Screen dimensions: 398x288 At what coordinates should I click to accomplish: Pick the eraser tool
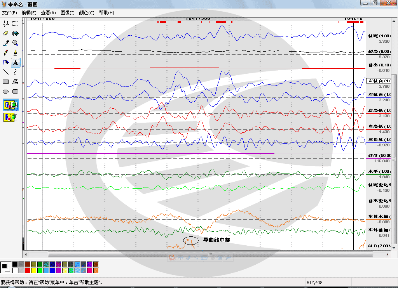click(6, 33)
